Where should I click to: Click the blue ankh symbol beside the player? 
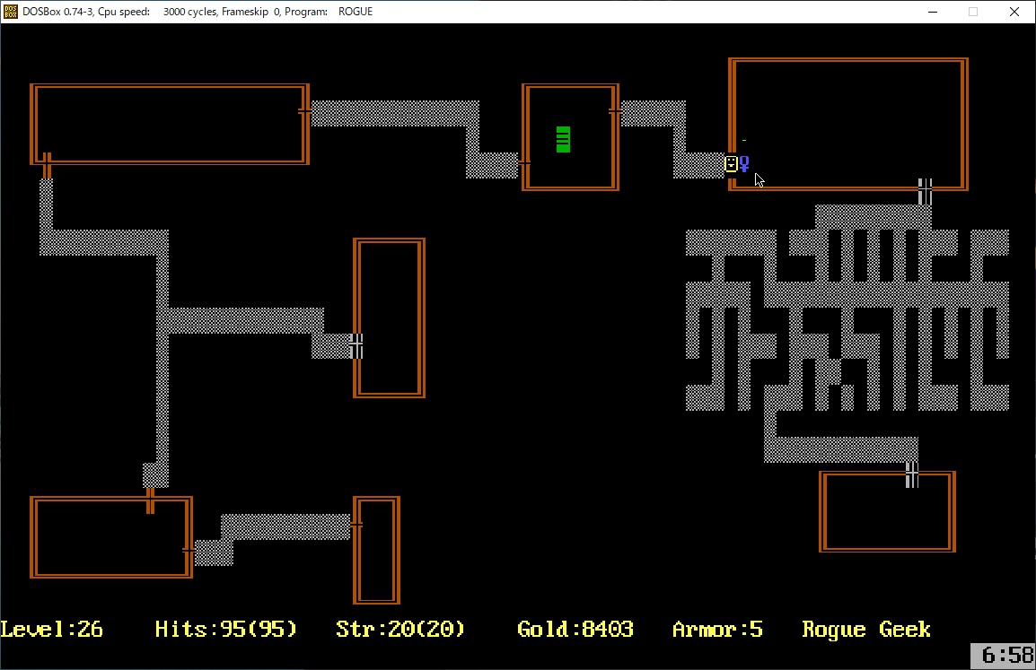point(744,164)
